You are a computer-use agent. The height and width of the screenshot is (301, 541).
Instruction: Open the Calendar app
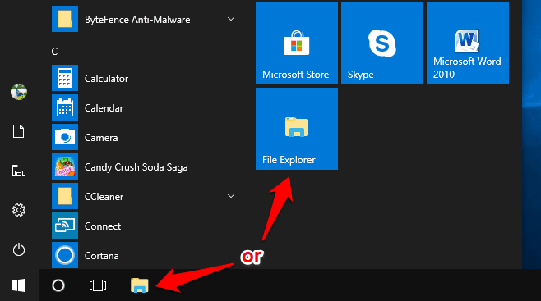point(143,107)
